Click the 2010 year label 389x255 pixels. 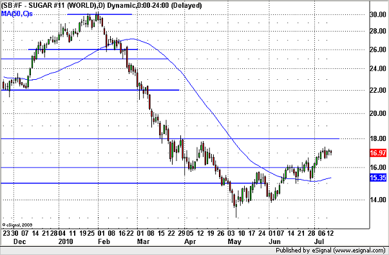(66, 241)
